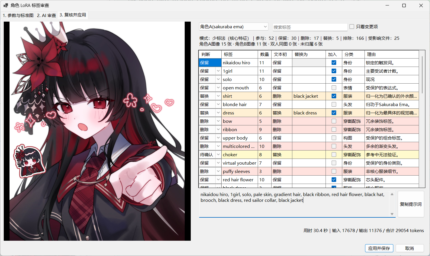430x256 pixels.
Task: Open 判断 dropdown for 1girl row
Action: tap(218, 71)
